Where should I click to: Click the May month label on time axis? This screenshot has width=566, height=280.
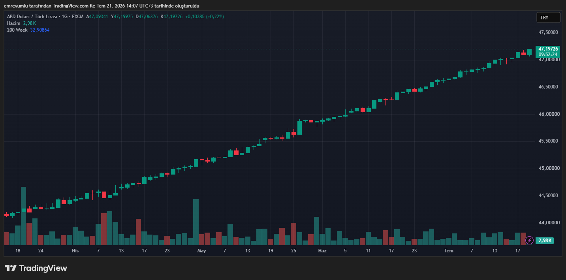pos(201,251)
